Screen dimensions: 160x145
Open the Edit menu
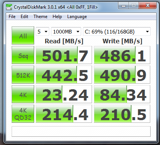(x=24, y=17)
